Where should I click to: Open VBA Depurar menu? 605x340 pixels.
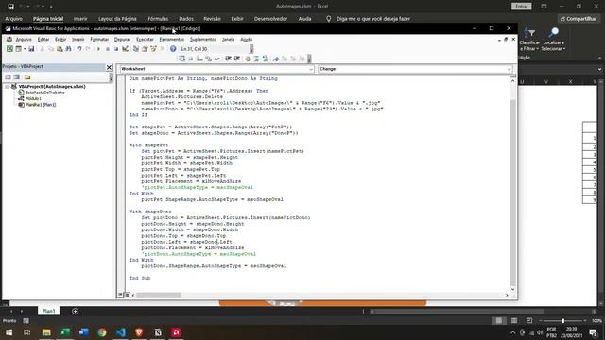(122, 40)
